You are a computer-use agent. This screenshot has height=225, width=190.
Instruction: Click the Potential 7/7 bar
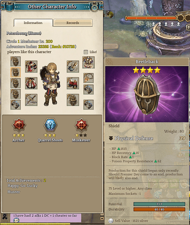[159, 204]
